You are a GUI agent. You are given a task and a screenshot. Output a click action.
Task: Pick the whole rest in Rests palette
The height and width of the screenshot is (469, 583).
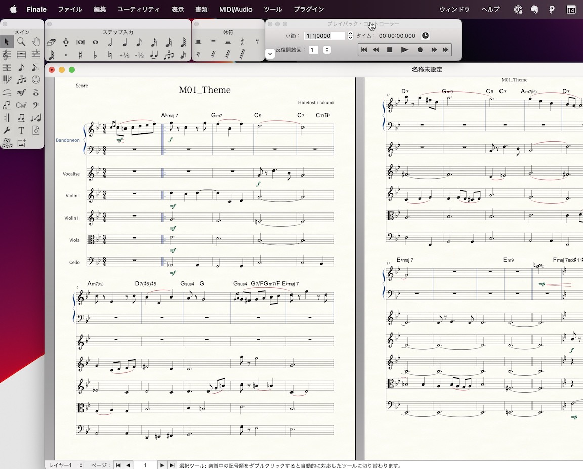[x=213, y=42]
